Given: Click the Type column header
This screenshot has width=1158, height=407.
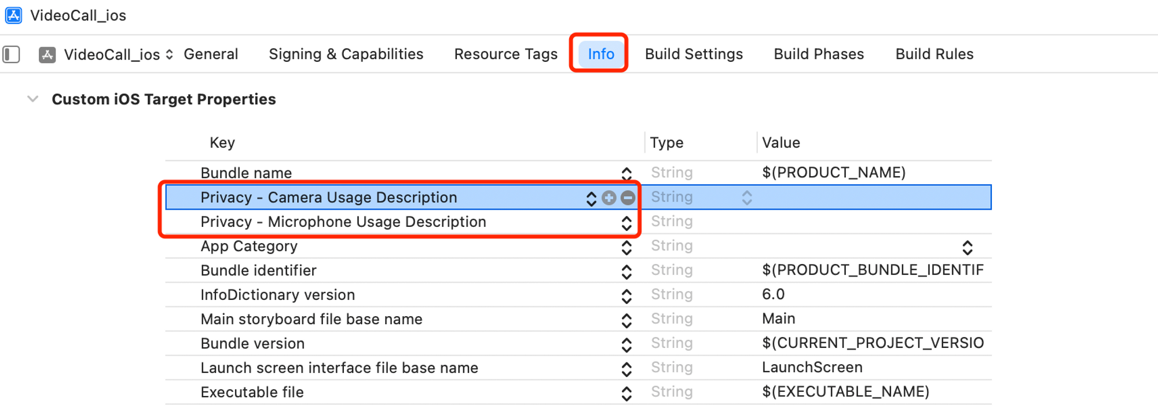Looking at the screenshot, I should coord(666,142).
